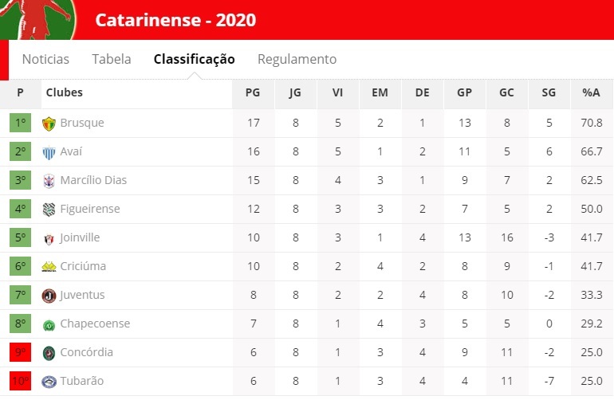614x400 pixels.
Task: Click the Concórdia club crest icon
Action: click(x=49, y=353)
